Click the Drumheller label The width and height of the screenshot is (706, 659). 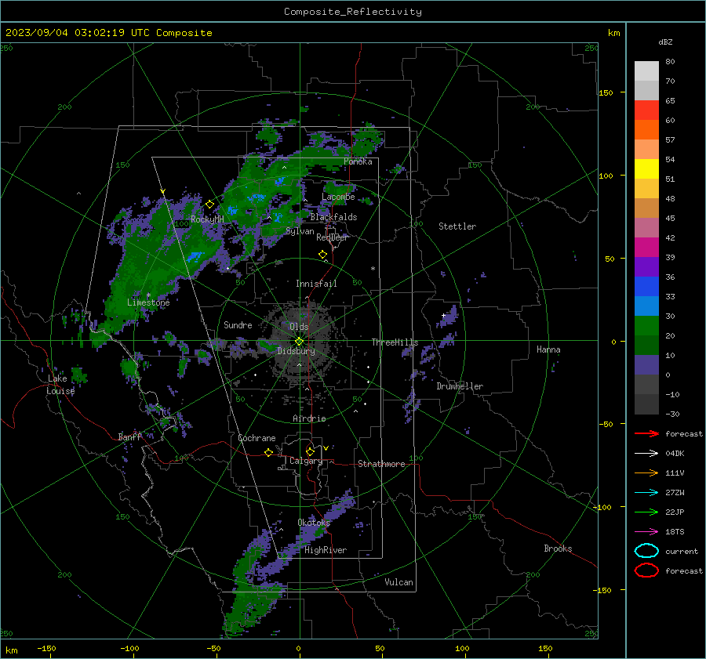pyautogui.click(x=460, y=386)
